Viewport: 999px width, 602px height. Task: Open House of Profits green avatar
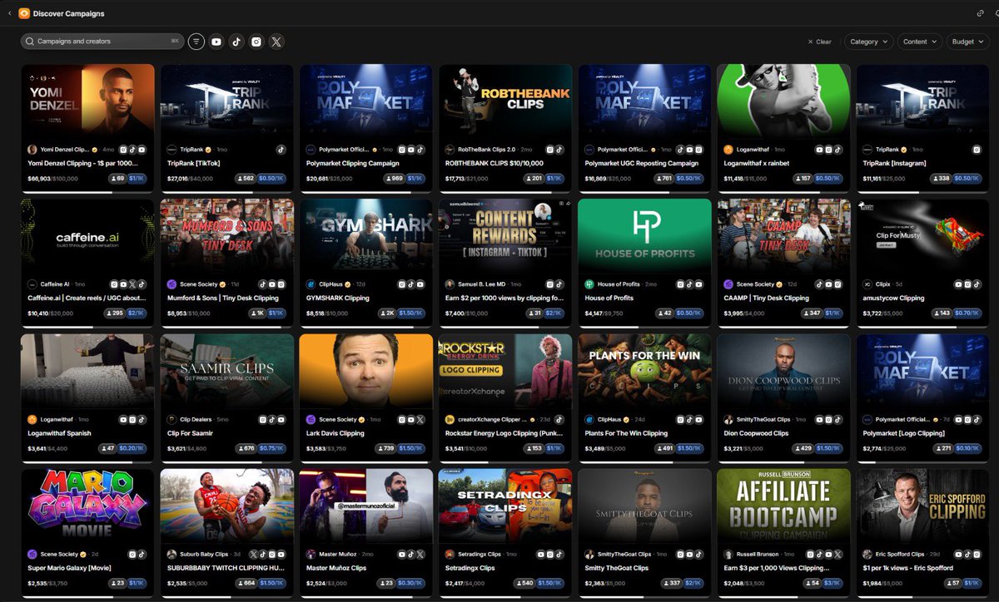(x=589, y=284)
